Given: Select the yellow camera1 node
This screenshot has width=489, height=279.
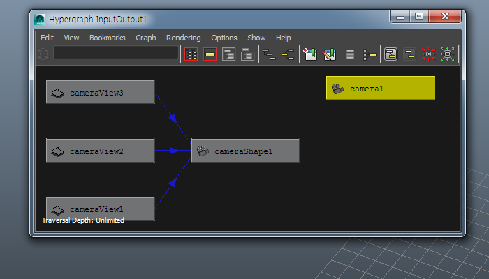Looking at the screenshot, I should pyautogui.click(x=381, y=88).
